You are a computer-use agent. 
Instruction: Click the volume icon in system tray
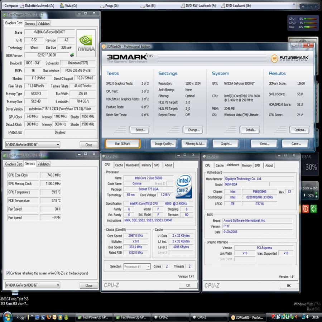(x=307, y=317)
